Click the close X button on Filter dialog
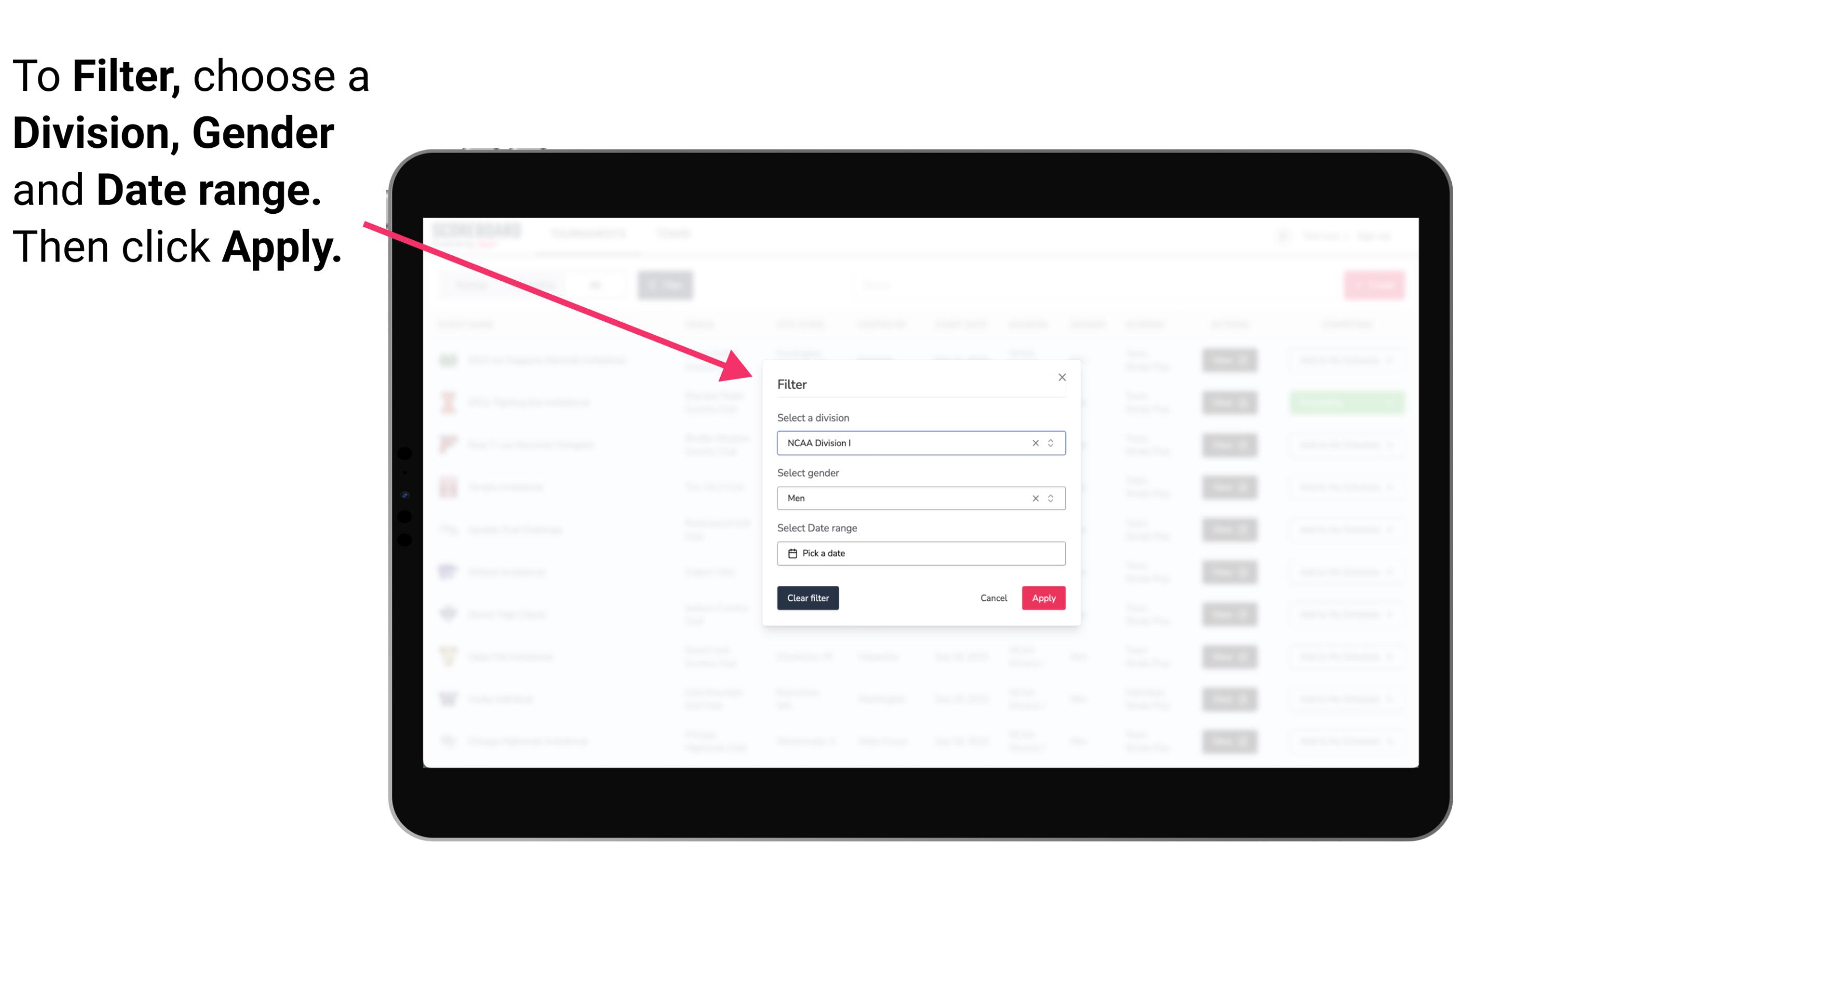Screen dimensions: 1839x989 tap(1060, 378)
